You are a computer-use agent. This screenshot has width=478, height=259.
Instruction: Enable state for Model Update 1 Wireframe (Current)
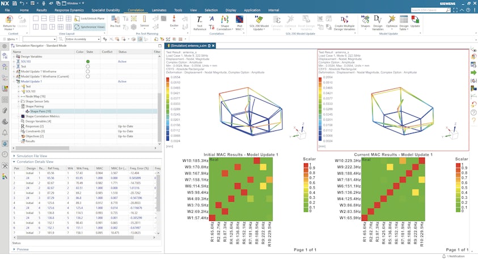[88, 77]
